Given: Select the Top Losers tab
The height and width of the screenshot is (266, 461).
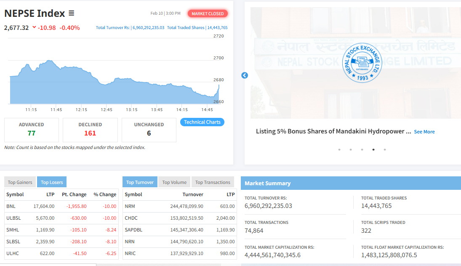Looking at the screenshot, I should [x=52, y=182].
